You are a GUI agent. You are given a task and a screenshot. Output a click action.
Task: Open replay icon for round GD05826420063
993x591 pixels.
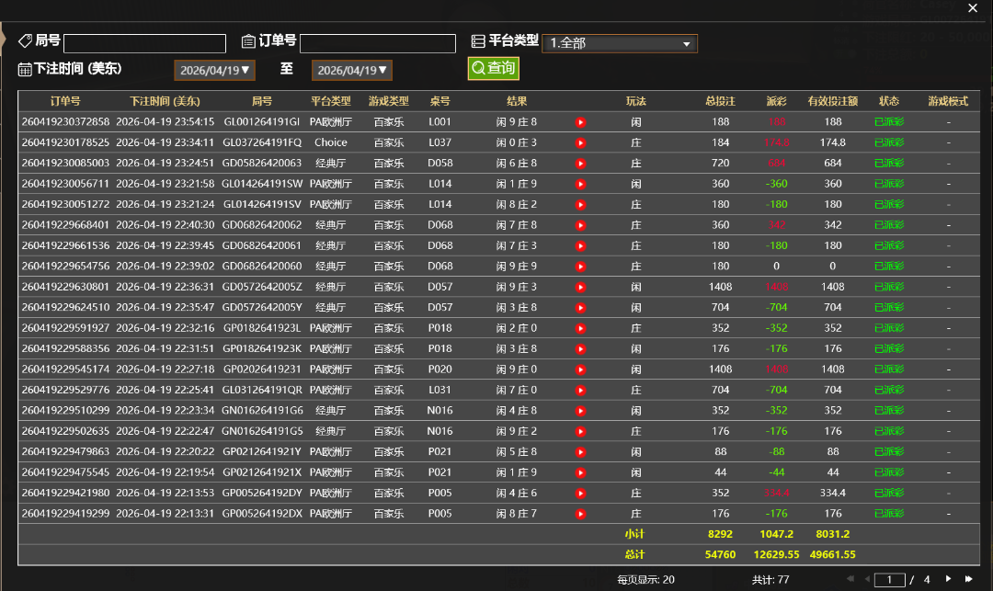(580, 164)
